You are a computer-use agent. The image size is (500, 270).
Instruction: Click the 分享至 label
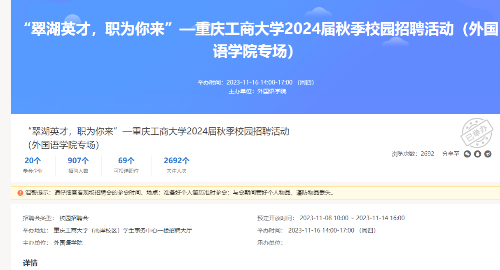[451, 154]
